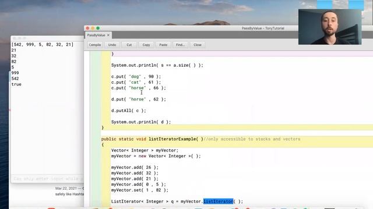Click the line myVector.add( 26 );
The height and width of the screenshot is (209, 373).
point(135,168)
